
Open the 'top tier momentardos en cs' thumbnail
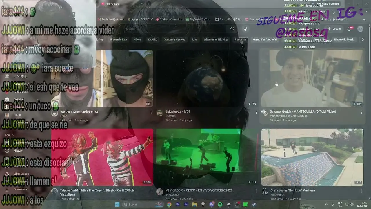(x=102, y=78)
